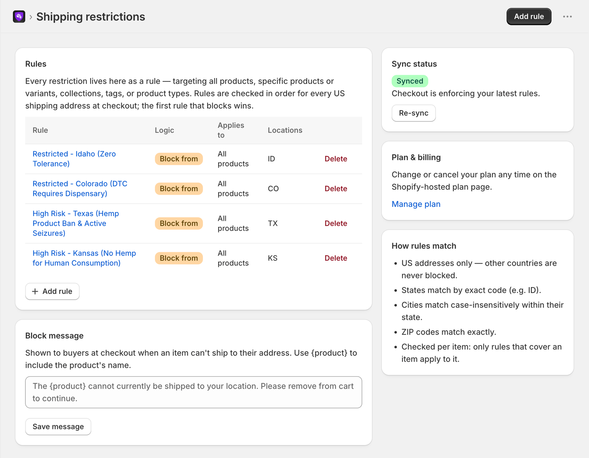Screen dimensions: 589x458
Task: Click the Block message heading
Action: (x=54, y=336)
